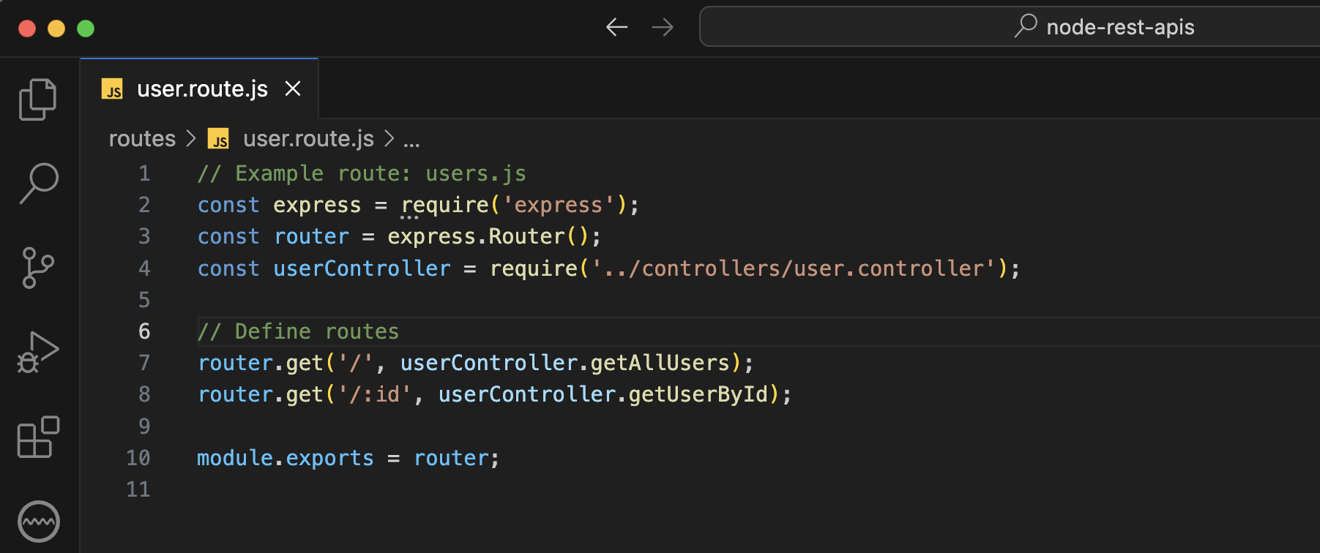Open the Extensions view
Screen dimensions: 1320x553
(x=38, y=437)
